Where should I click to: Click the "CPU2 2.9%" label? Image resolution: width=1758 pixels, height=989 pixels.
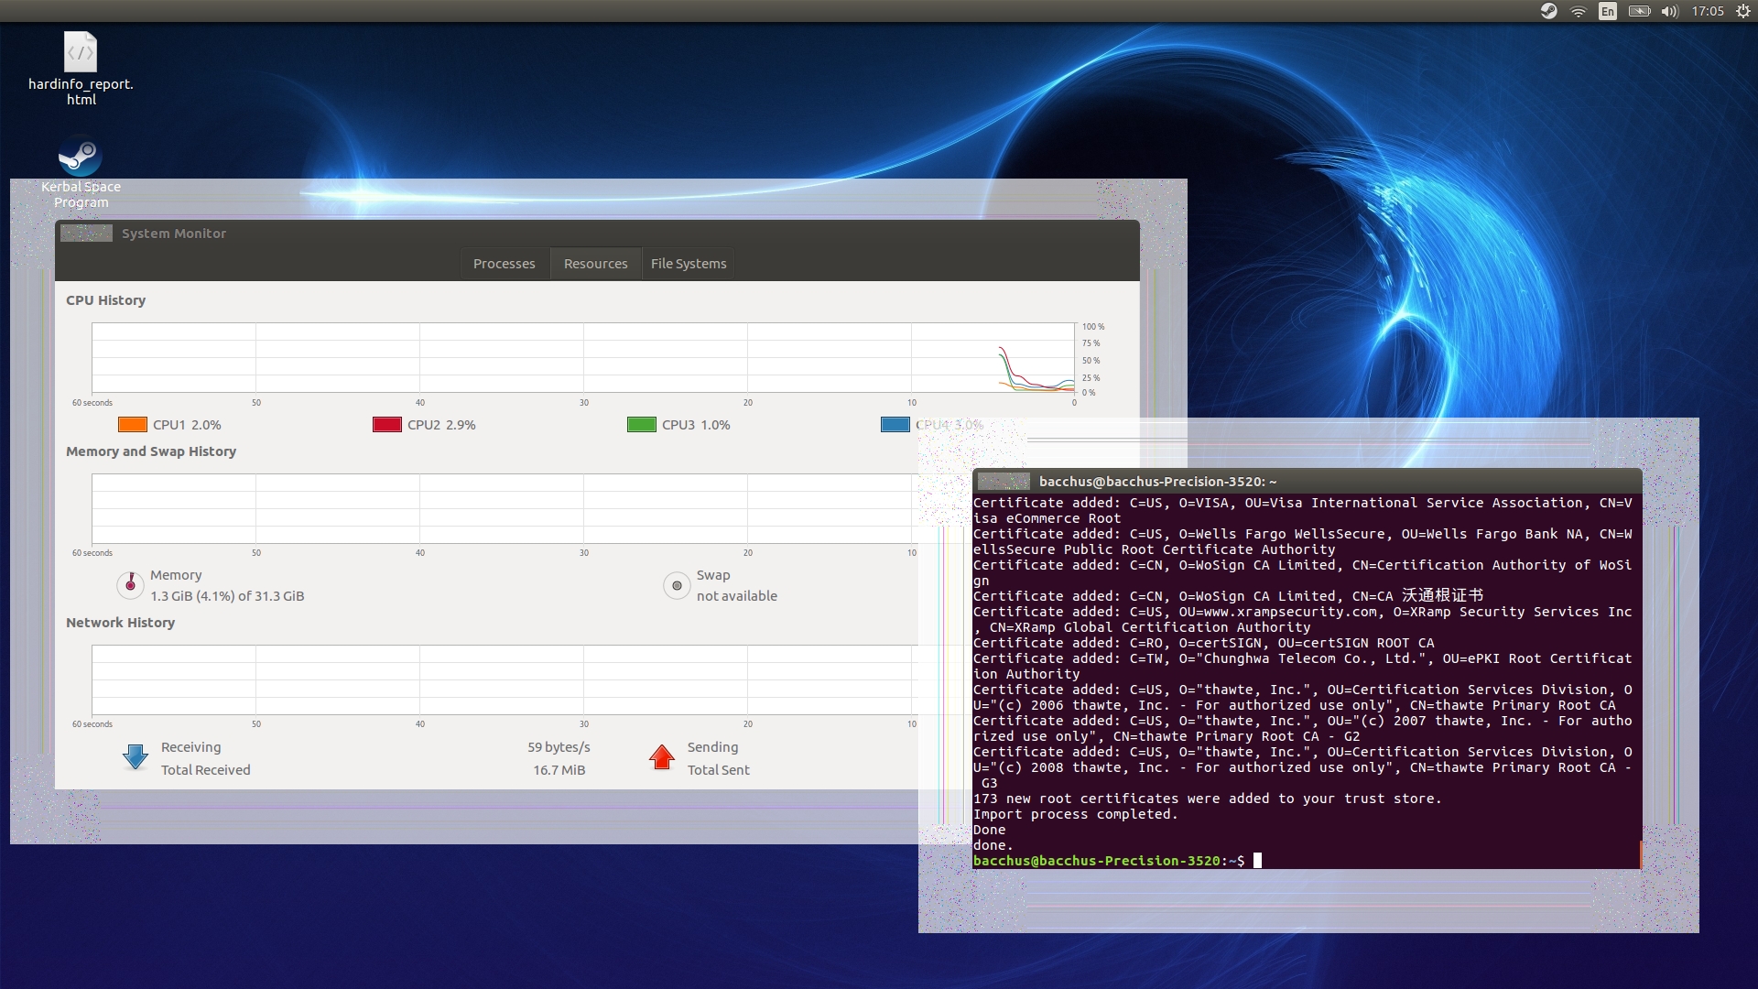point(441,425)
